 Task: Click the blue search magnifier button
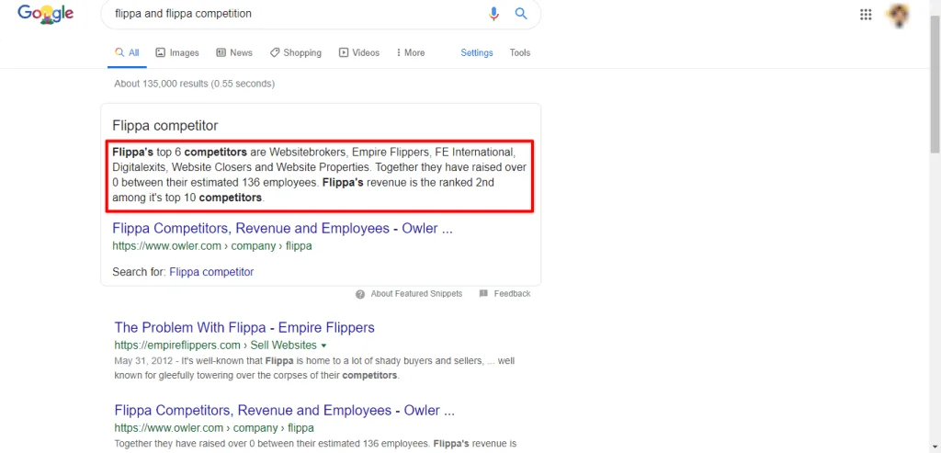(521, 13)
